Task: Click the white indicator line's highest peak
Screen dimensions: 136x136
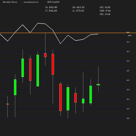Action: coord(38,23)
